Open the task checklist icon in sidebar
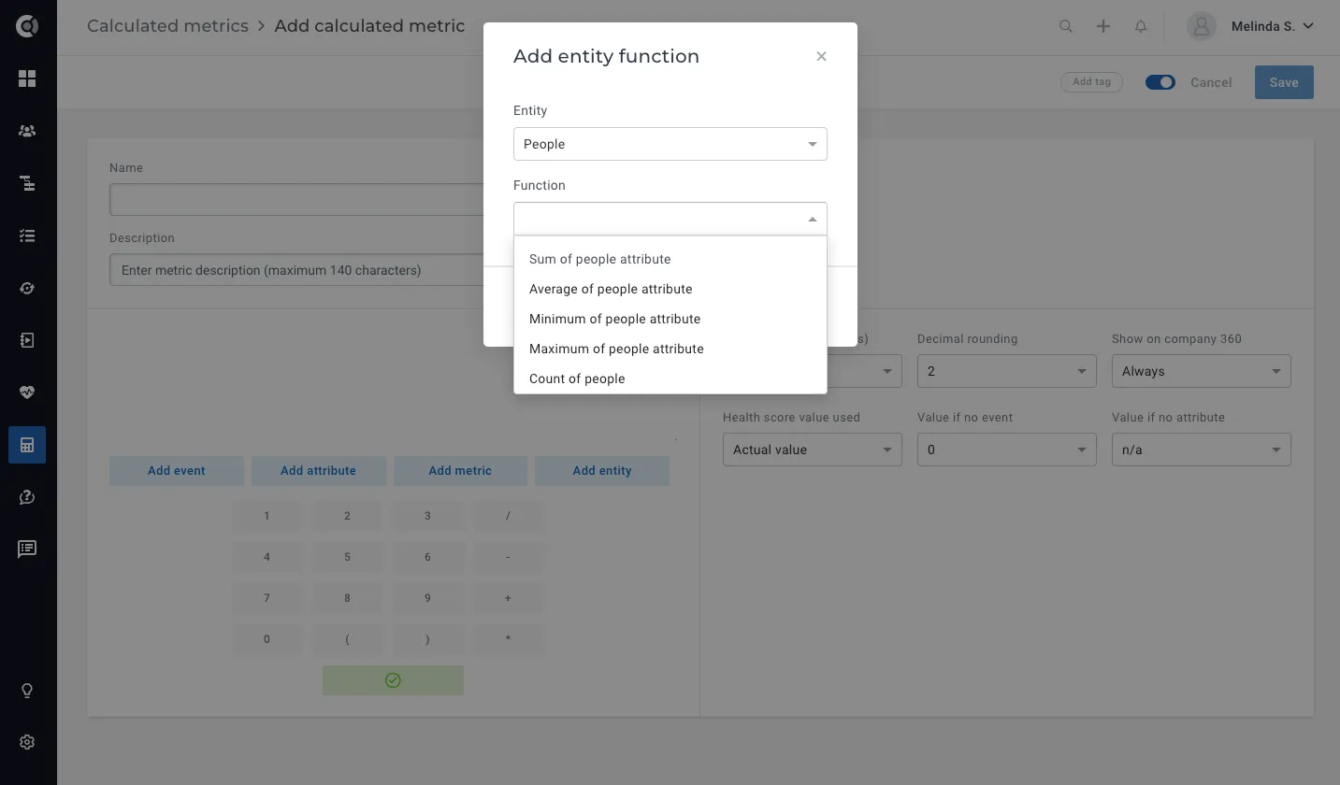 pyautogui.click(x=27, y=235)
